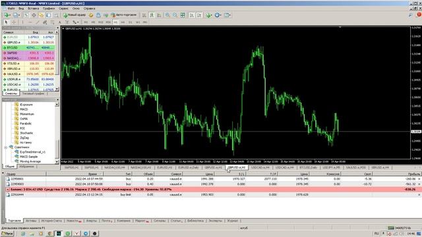Open the Вставка menu
Screen dimensions: 422x237
[34, 9]
